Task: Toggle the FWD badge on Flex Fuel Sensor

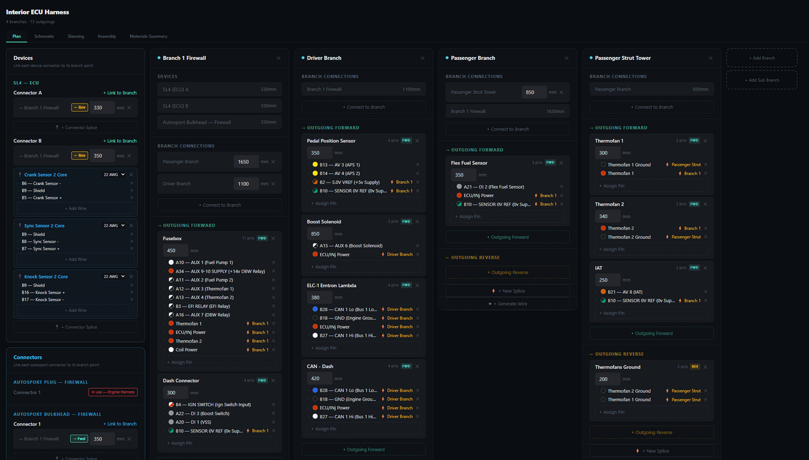Action: click(550, 163)
